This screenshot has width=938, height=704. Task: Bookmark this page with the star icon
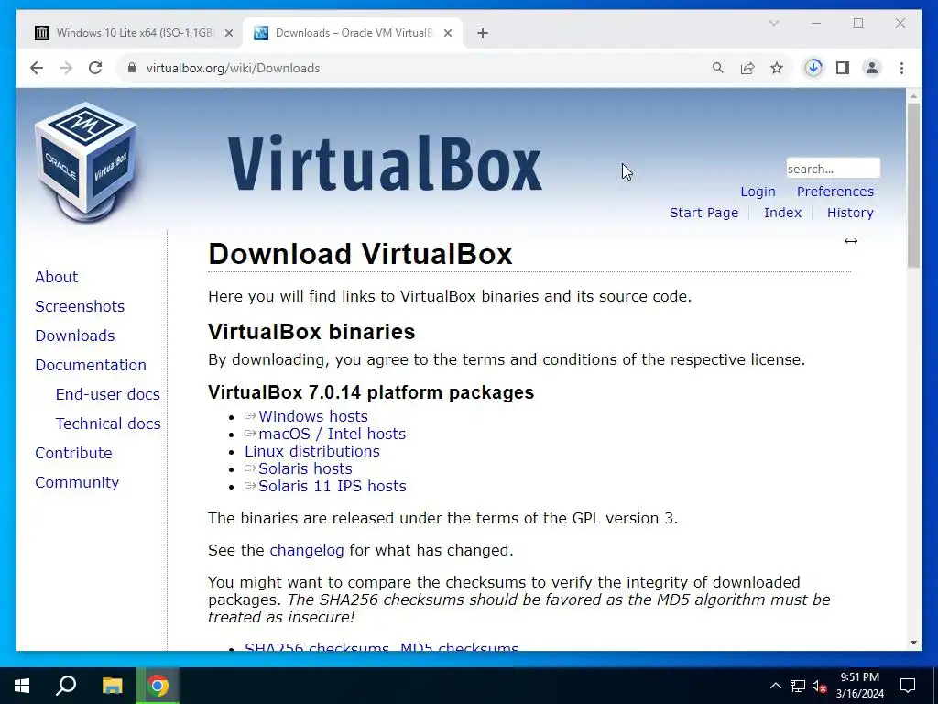coord(777,68)
